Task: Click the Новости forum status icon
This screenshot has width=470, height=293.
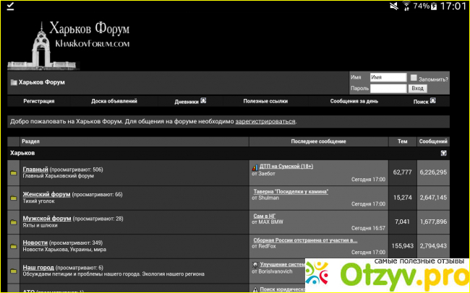Action: point(13,245)
